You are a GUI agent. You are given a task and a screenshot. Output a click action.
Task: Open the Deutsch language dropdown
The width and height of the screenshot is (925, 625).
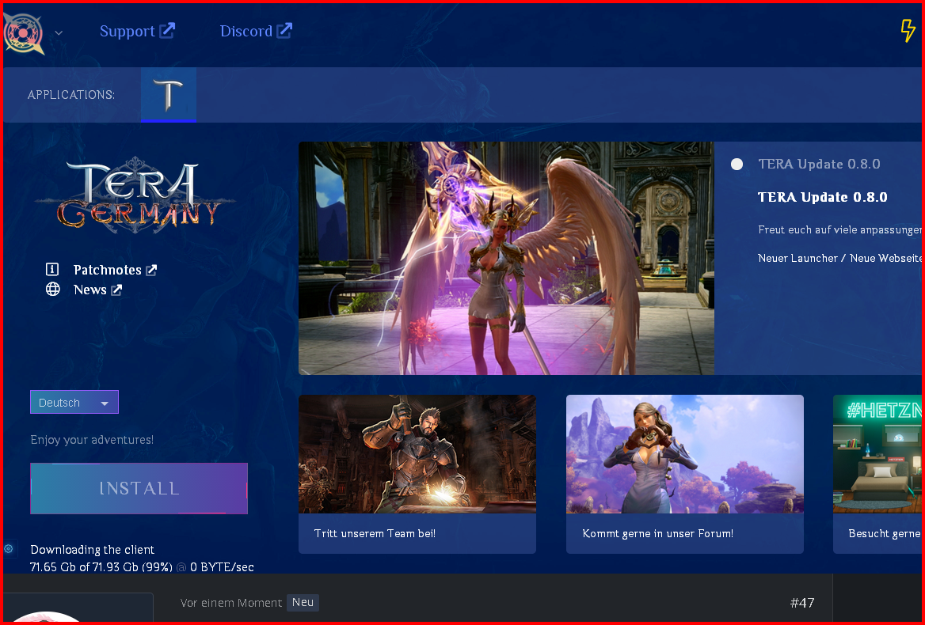(x=74, y=403)
